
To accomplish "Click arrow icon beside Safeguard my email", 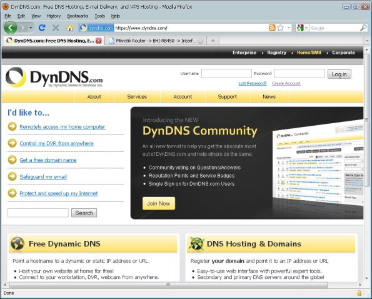I will [13, 176].
